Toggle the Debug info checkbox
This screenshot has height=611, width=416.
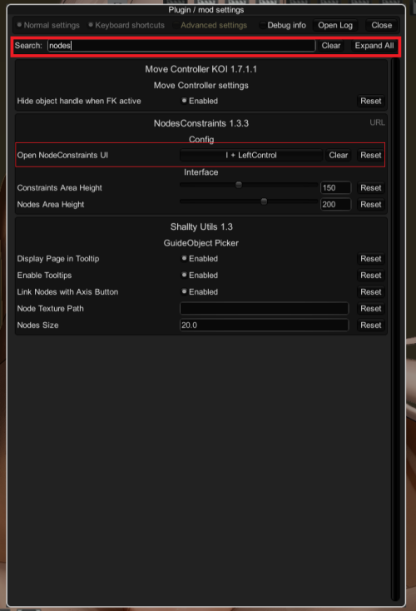click(283, 25)
